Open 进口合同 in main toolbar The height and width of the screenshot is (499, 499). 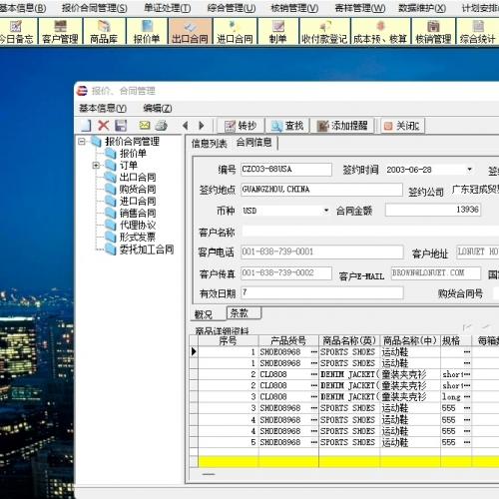click(x=235, y=32)
